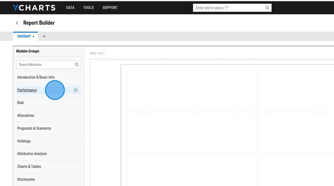Image resolution: width=334 pixels, height=186 pixels.
Task: Go back using the arrow beside Report Builder
Action: point(17,23)
